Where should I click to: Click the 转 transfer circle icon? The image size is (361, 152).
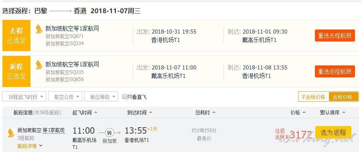[x=109, y=132]
